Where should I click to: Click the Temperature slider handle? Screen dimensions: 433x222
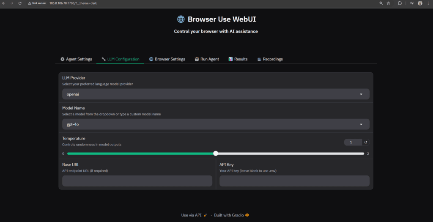tap(216, 153)
